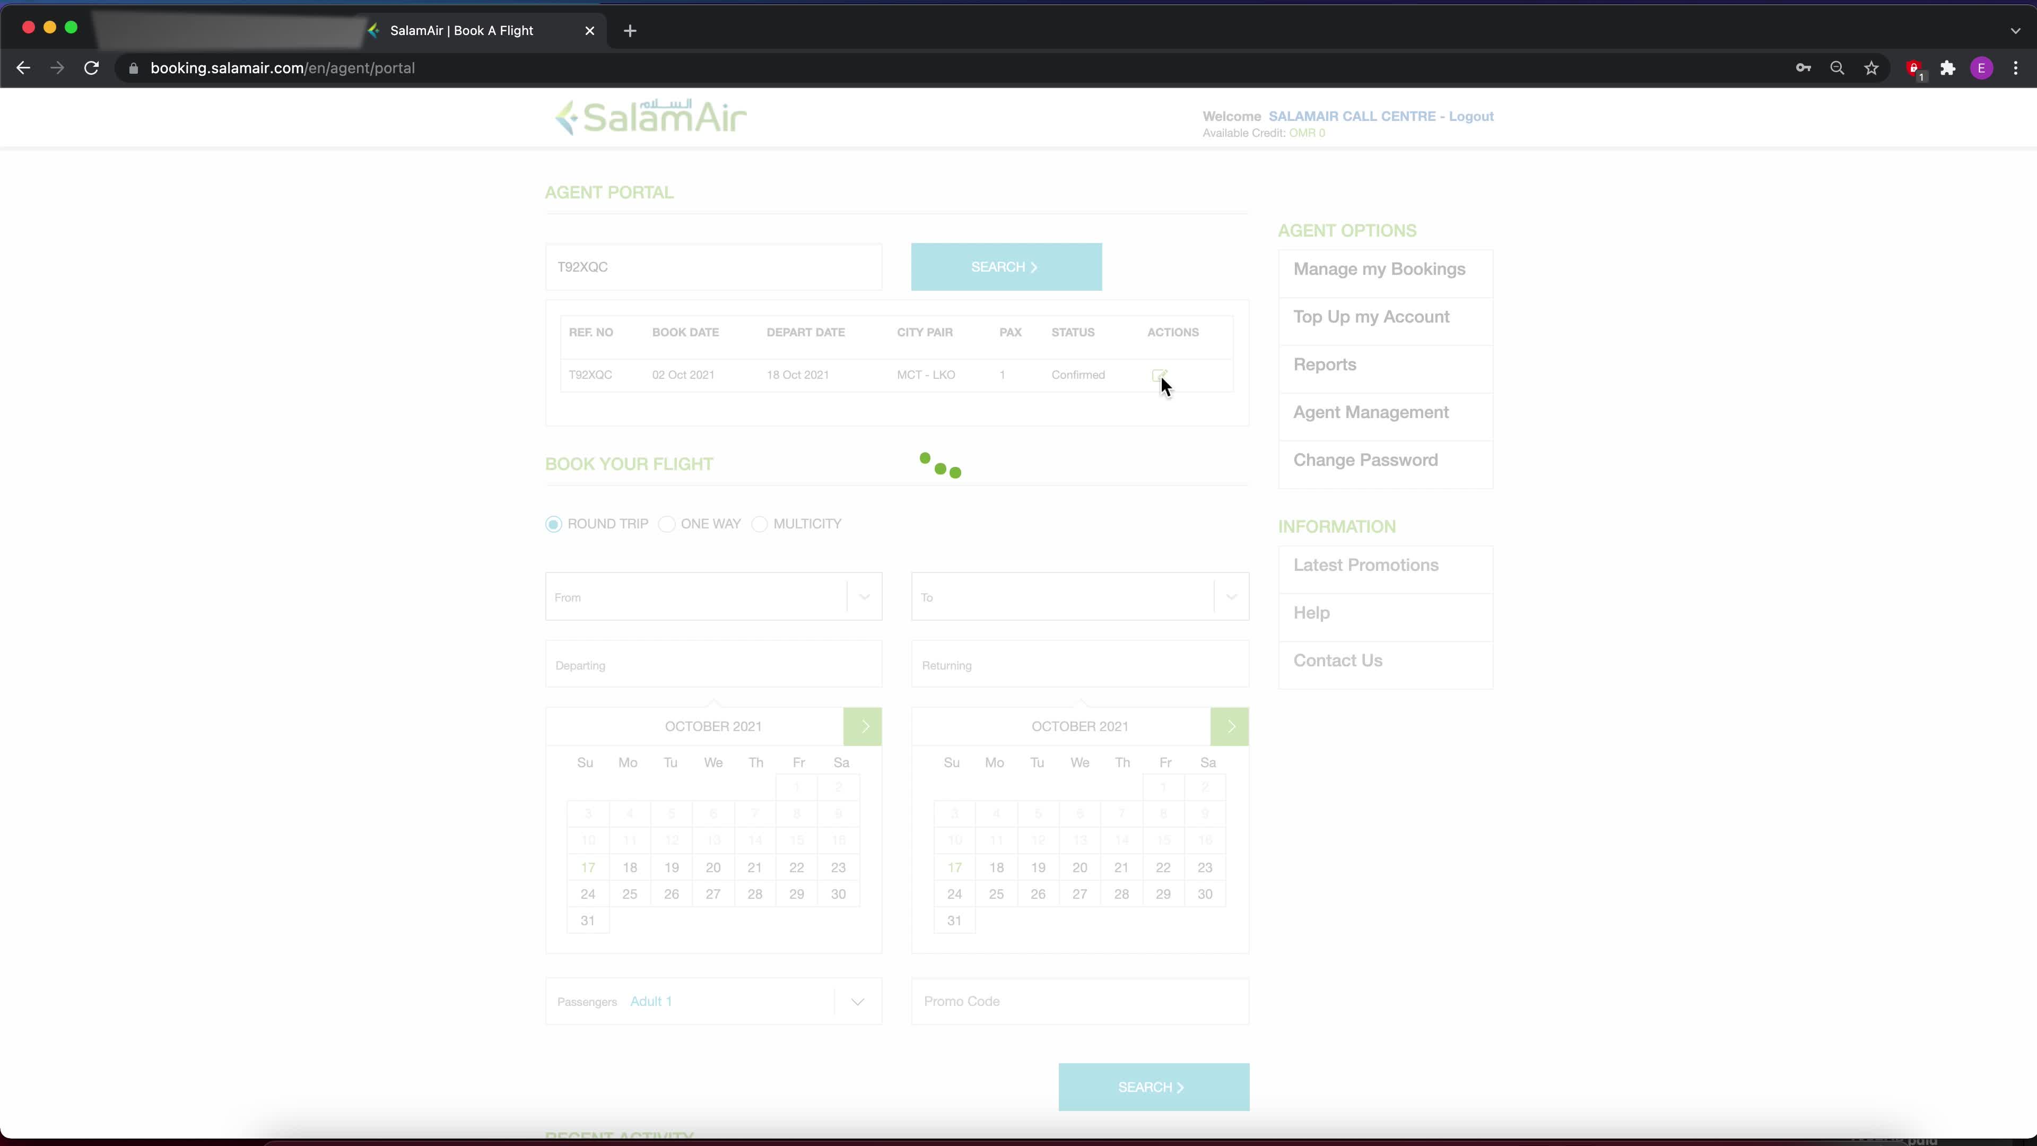Open Manage my Bookings option
This screenshot has height=1146, width=2037.
pos(1379,270)
